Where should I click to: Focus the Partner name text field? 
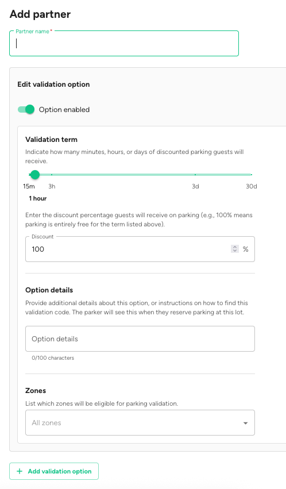(x=124, y=43)
